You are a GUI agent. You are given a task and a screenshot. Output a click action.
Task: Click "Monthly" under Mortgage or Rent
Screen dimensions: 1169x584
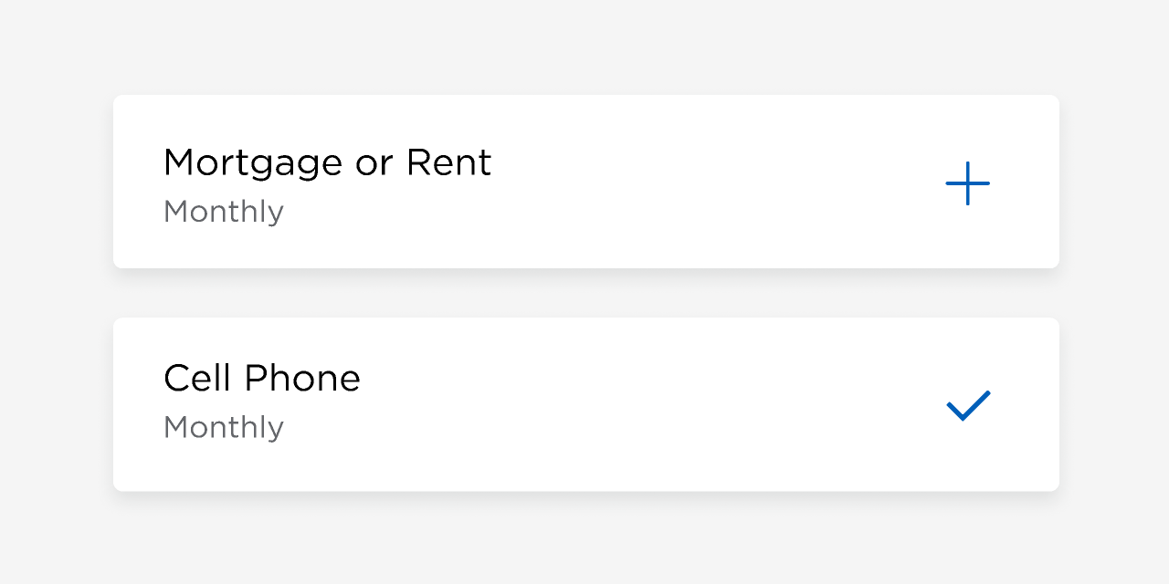click(x=224, y=212)
